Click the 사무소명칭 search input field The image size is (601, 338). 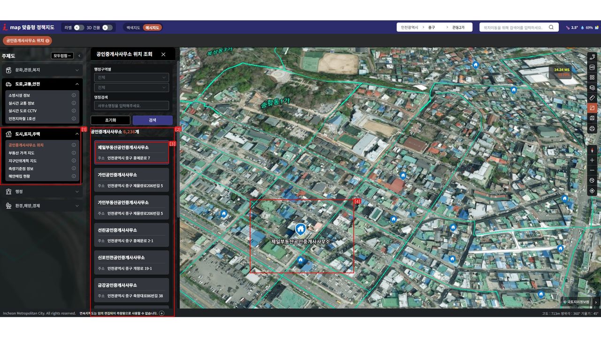click(131, 106)
